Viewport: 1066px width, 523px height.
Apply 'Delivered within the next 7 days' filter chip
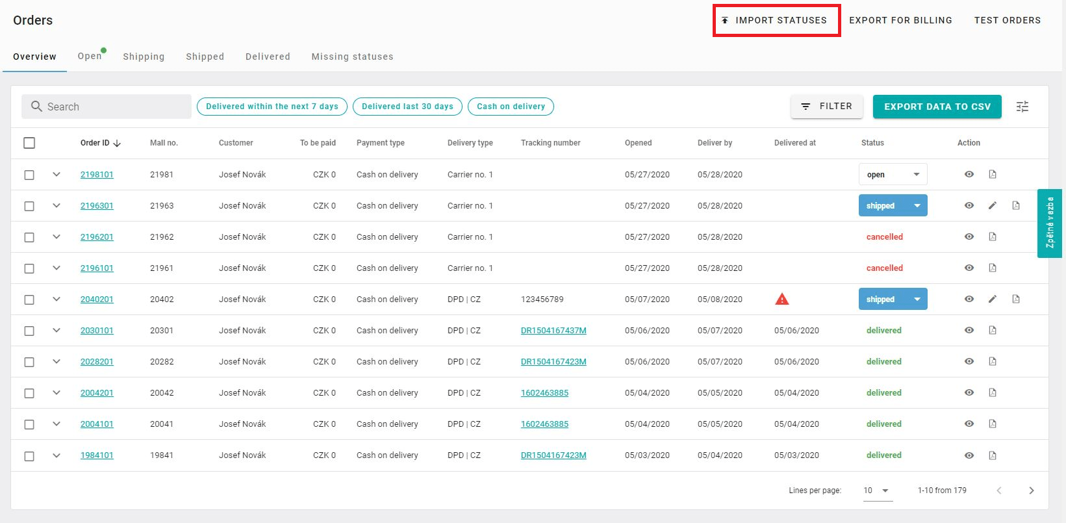click(272, 107)
